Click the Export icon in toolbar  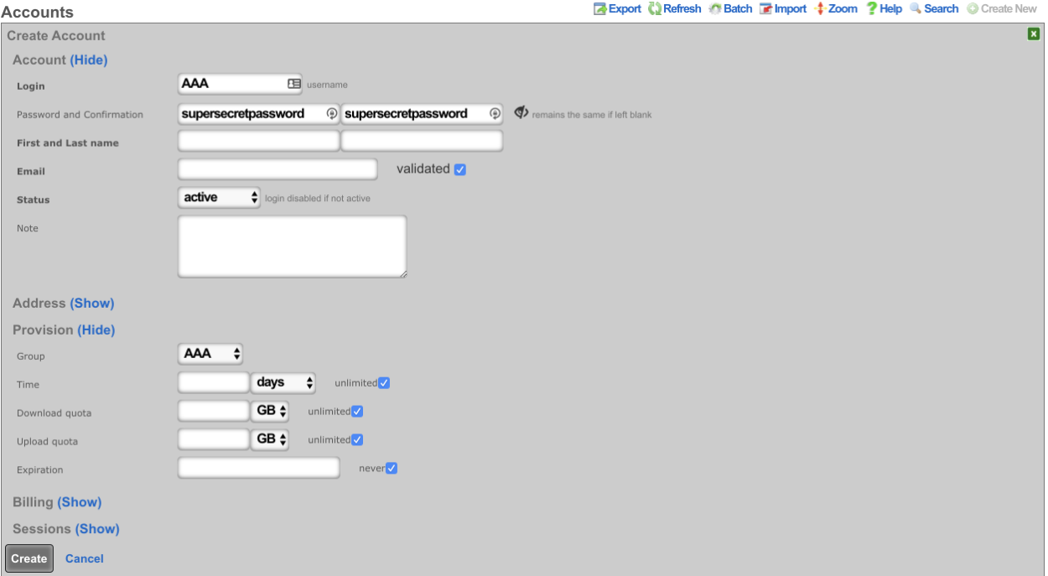click(x=600, y=9)
